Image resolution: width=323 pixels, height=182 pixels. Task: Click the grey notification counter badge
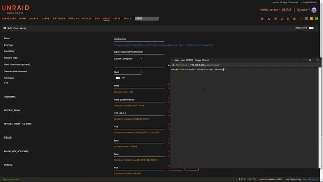pyautogui.click(x=306, y=19)
